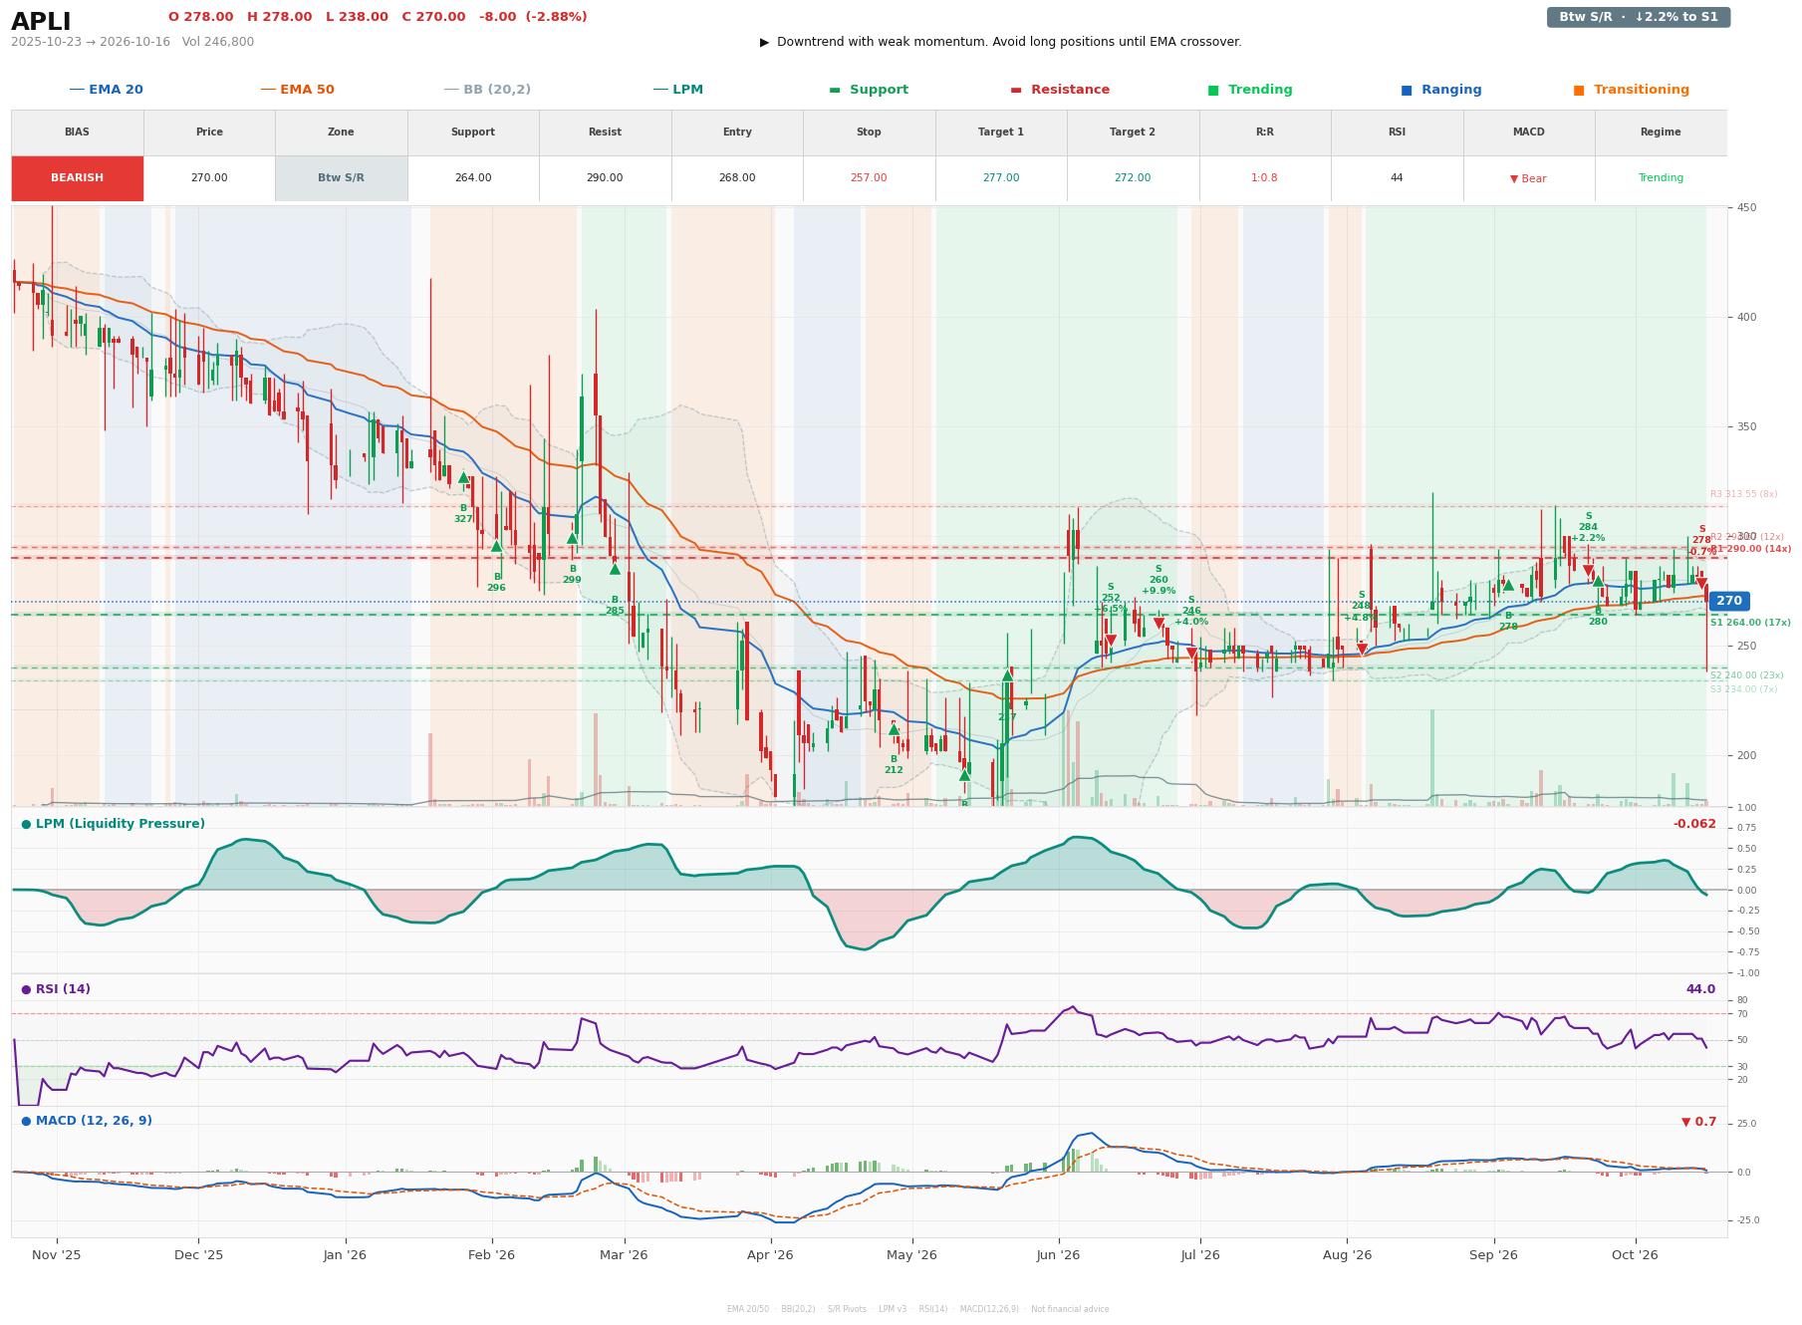Click the buy triangle marker labeled B 212
The width and height of the screenshot is (1802, 1325).
point(894,729)
